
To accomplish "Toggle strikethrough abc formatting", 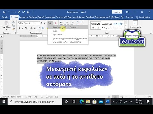I will (32, 28).
